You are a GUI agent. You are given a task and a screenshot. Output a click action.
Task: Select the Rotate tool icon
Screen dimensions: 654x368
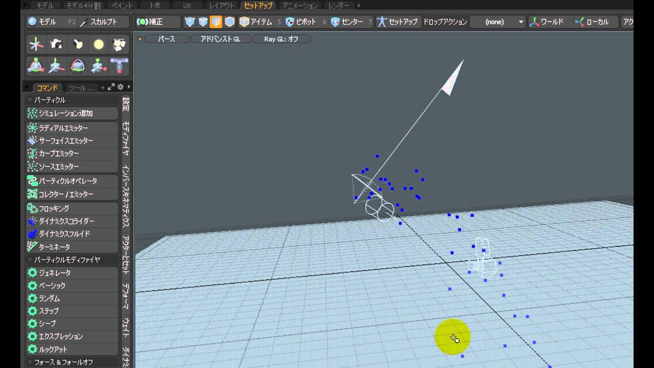click(x=78, y=66)
